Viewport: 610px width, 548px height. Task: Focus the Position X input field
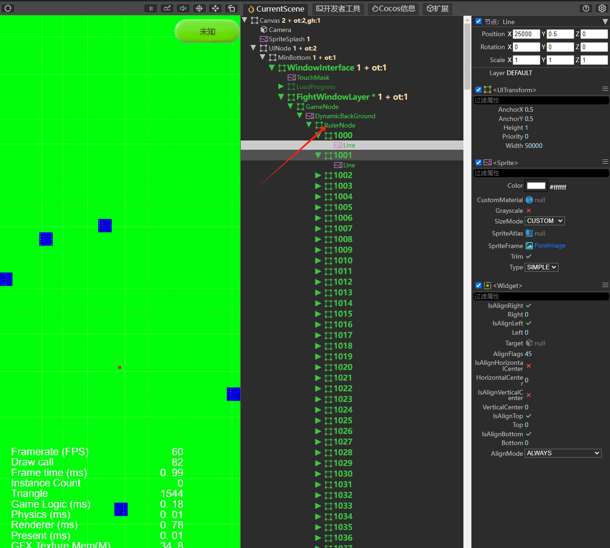pos(527,34)
